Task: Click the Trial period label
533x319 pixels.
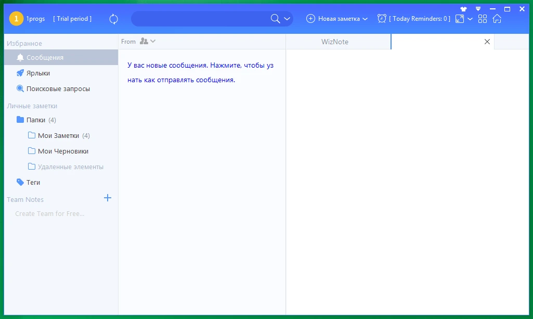Action: tap(72, 19)
